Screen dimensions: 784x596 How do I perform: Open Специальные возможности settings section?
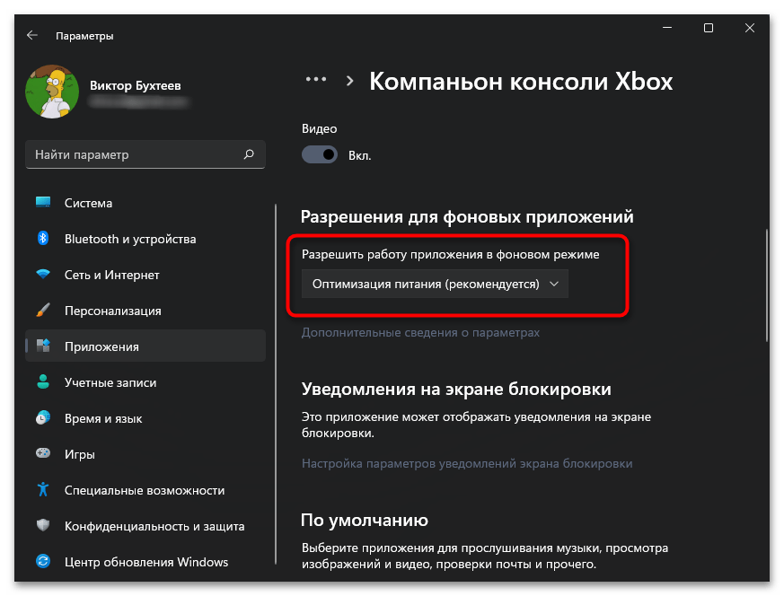pos(144,490)
